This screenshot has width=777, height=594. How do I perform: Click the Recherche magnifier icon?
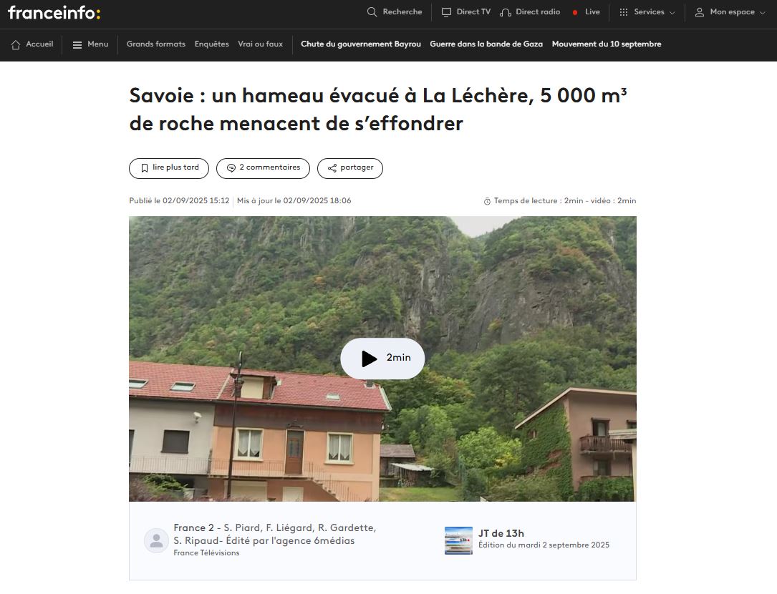coord(372,12)
